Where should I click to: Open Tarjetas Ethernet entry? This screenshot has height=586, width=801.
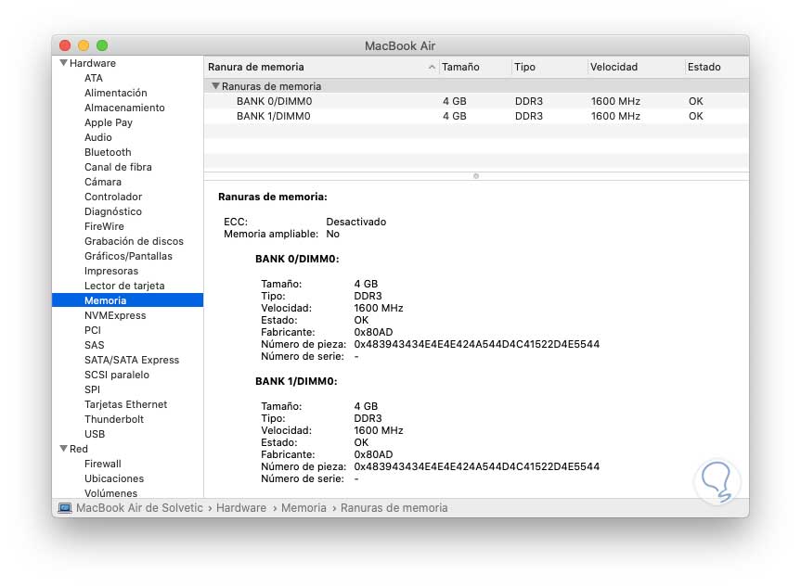click(125, 404)
